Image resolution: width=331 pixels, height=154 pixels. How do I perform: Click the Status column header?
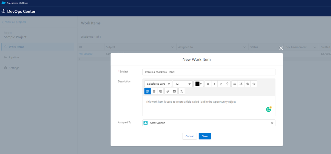click(x=266, y=47)
